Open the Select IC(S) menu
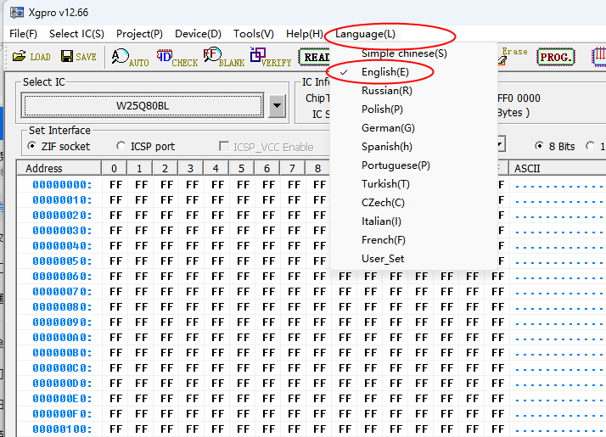 76,34
